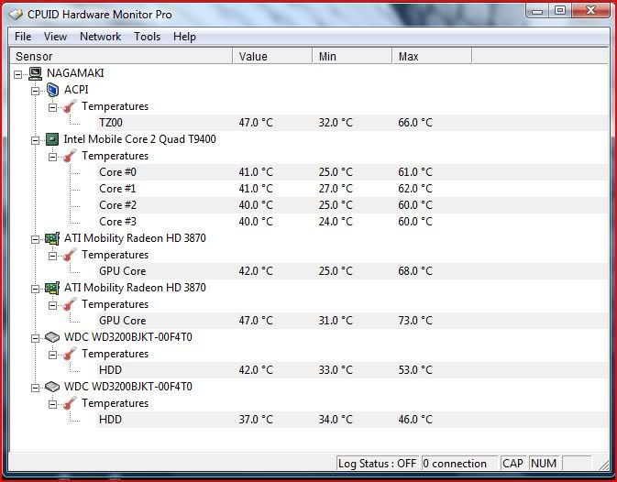Image resolution: width=617 pixels, height=482 pixels.
Task: Click the CPUID app icon in title bar
Action: click(17, 15)
